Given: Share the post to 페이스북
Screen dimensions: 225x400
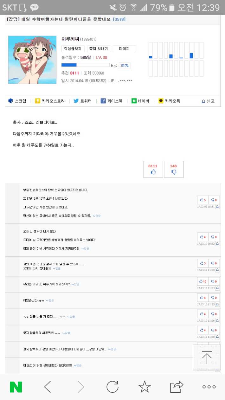Looking at the screenshot, I should (x=112, y=101).
